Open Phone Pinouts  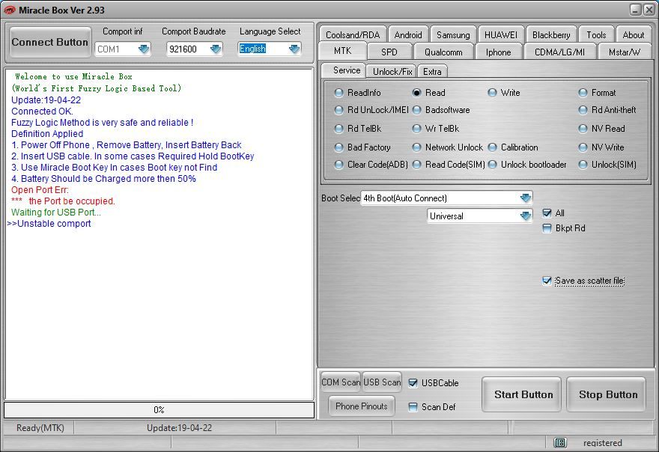(x=362, y=406)
